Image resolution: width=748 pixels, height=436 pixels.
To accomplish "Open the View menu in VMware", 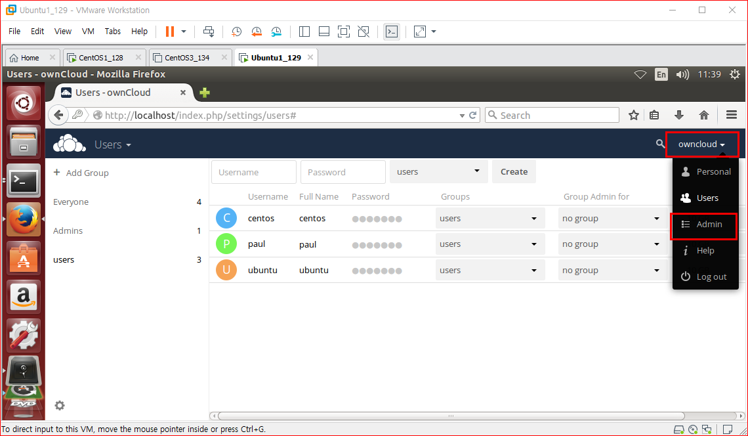I will 63,31.
